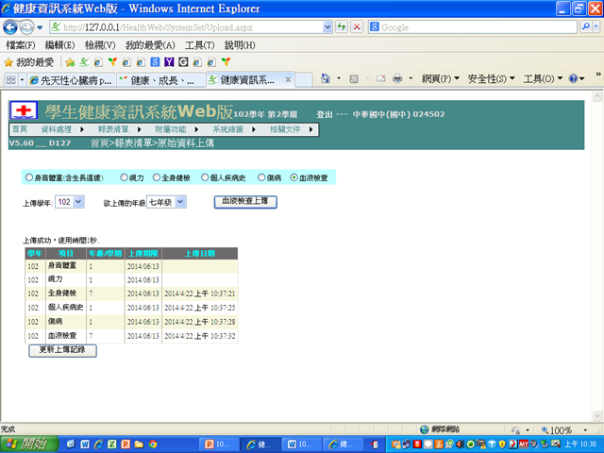Viewport: 604px width, 453px height.
Task: Open the purple Yahoo Y favorites icon
Action: coord(169,62)
